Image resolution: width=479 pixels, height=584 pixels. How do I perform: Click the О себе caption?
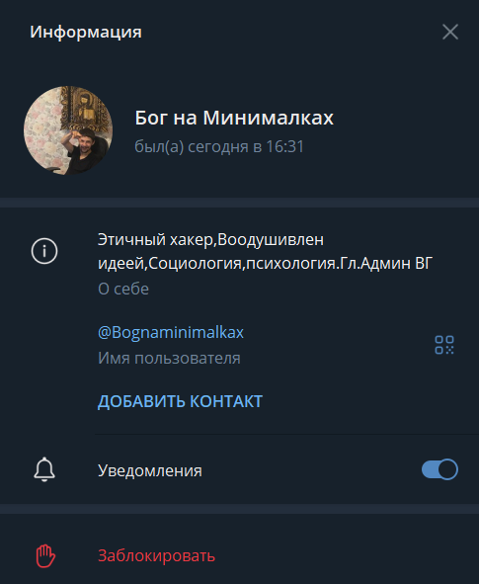click(123, 289)
